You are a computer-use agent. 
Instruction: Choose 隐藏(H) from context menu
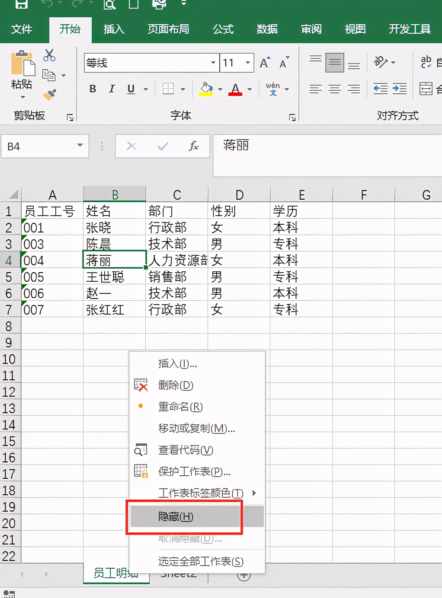[197, 517]
